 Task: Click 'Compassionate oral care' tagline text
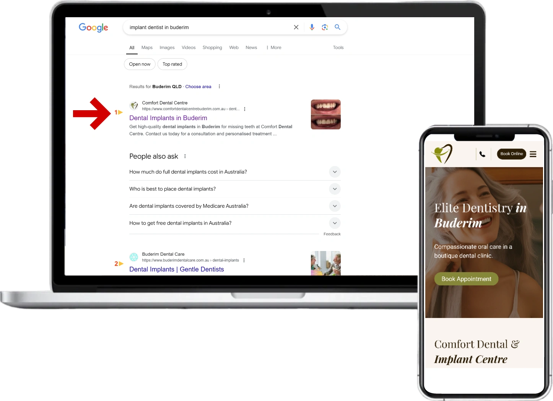pos(473,251)
